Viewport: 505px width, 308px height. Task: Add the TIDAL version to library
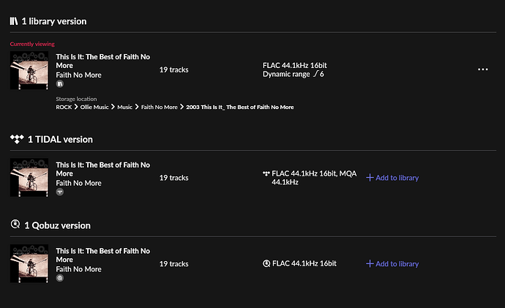(392, 178)
